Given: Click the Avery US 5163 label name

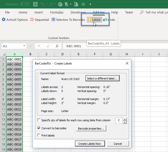Looking at the screenshot, I should point(70,79).
